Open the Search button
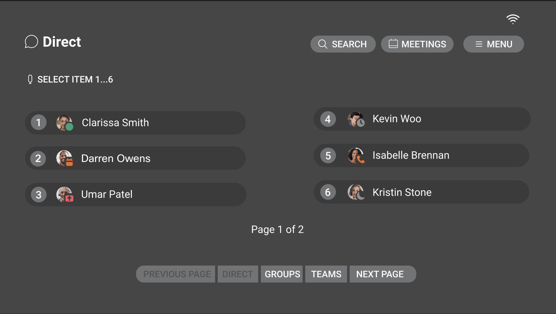 343,44
